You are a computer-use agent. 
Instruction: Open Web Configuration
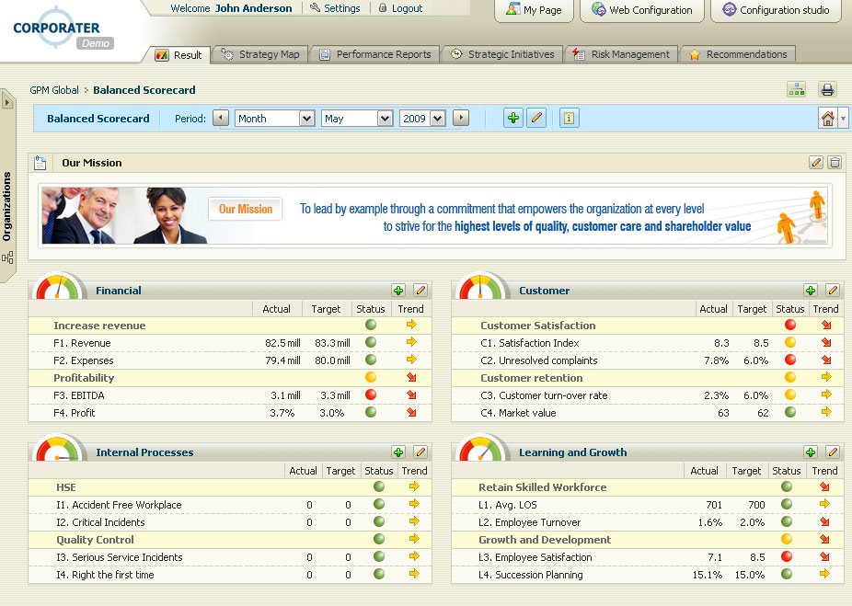641,10
